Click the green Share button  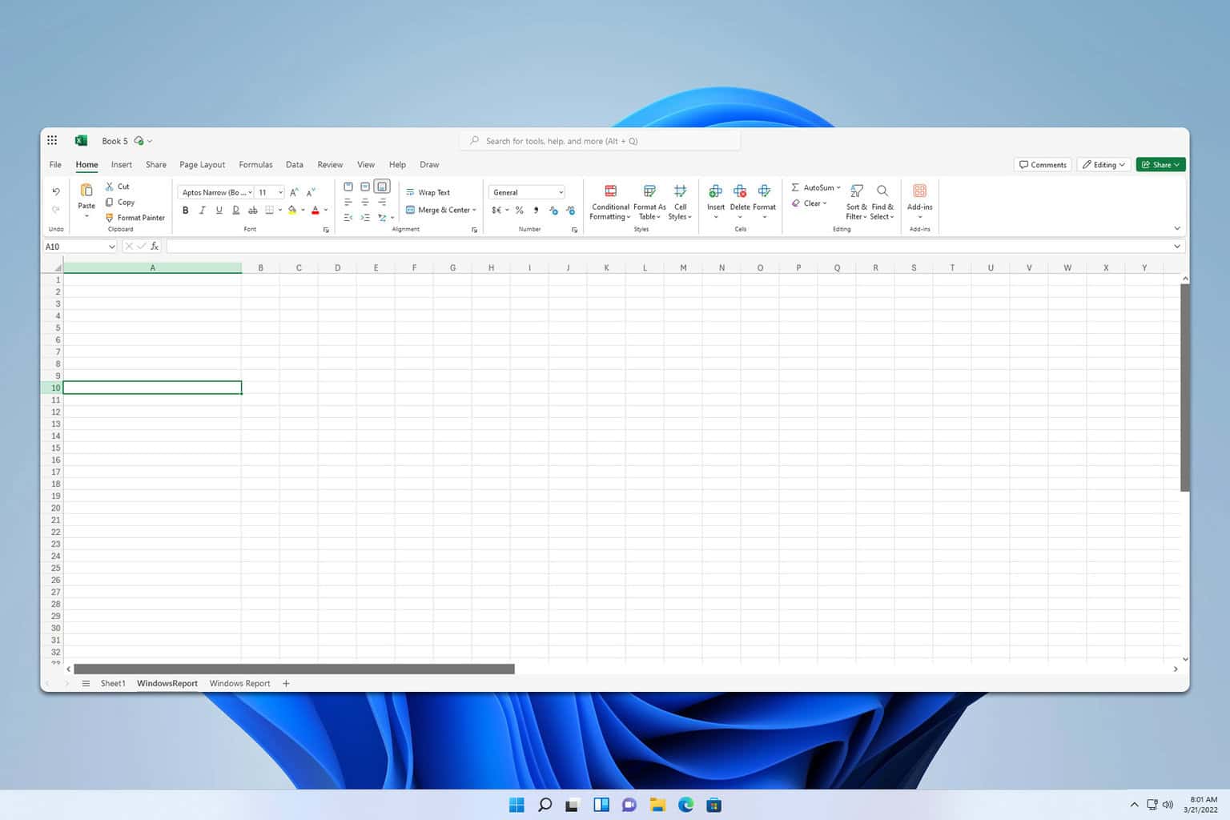click(x=1160, y=164)
